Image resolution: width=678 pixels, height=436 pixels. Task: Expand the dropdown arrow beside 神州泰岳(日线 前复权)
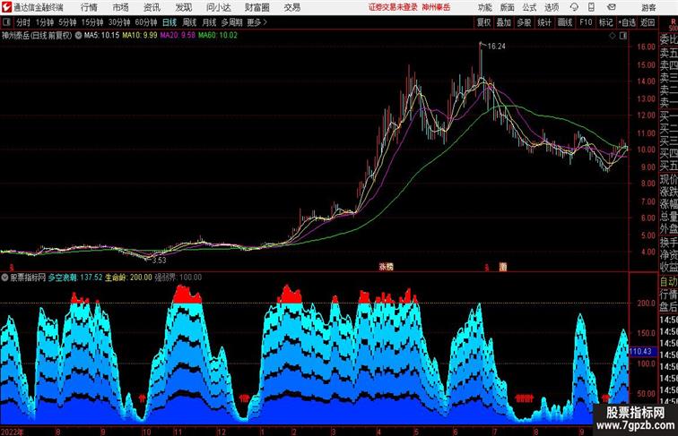point(78,36)
